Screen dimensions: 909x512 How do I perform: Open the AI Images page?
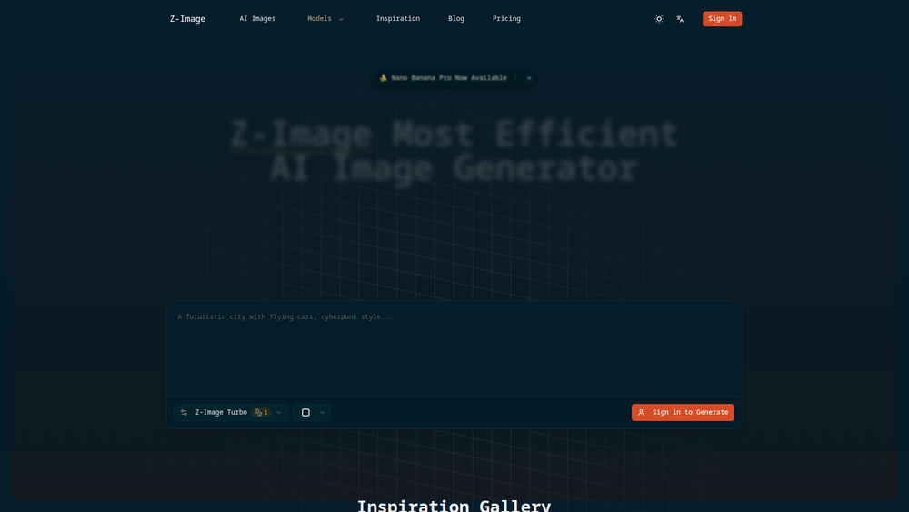click(257, 18)
